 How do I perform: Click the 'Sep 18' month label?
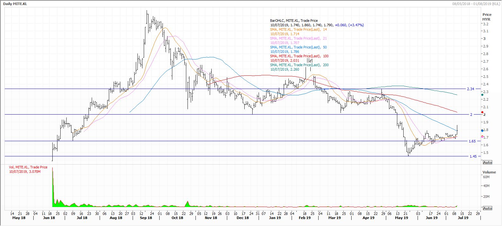(x=146, y=218)
